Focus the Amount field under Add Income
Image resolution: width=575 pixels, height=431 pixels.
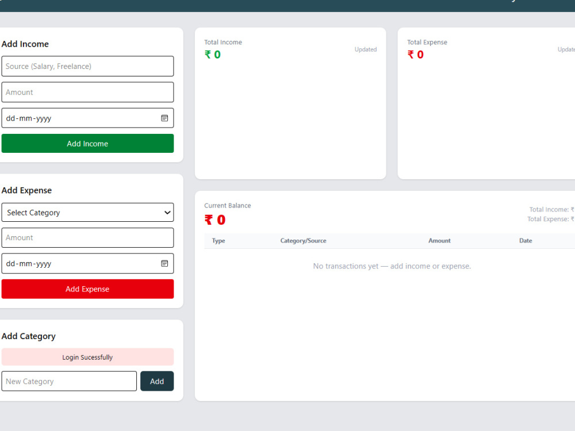(87, 92)
